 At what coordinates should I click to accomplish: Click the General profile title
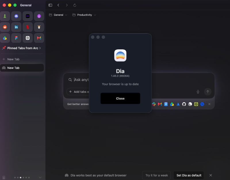[x=26, y=5]
